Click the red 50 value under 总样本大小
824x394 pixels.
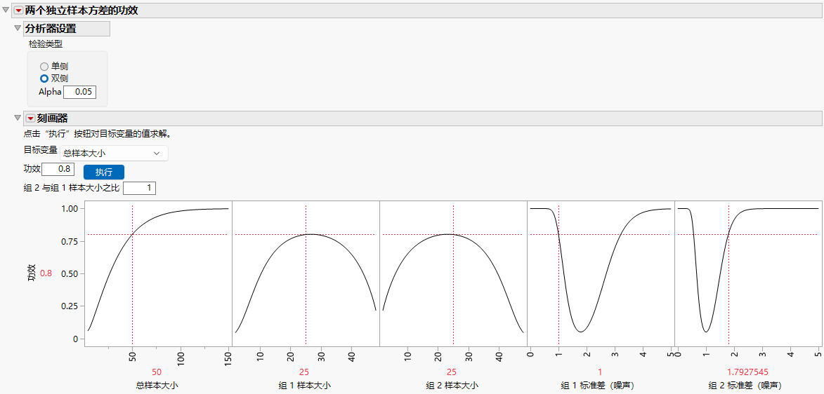157,372
